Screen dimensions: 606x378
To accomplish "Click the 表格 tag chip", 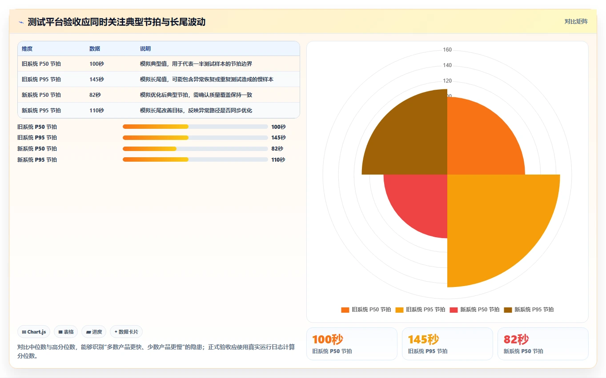I will click(x=66, y=332).
